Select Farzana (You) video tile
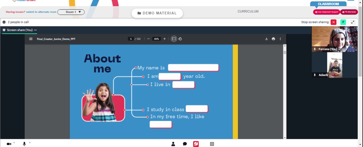 tap(335, 39)
